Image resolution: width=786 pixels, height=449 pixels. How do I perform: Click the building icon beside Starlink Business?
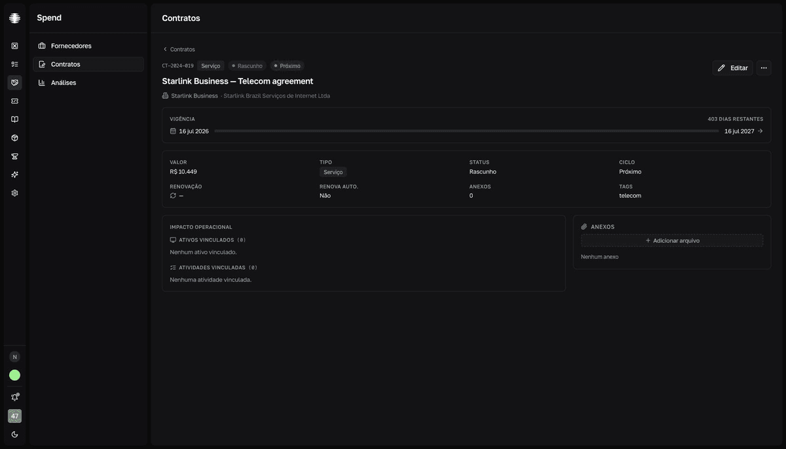pyautogui.click(x=166, y=96)
